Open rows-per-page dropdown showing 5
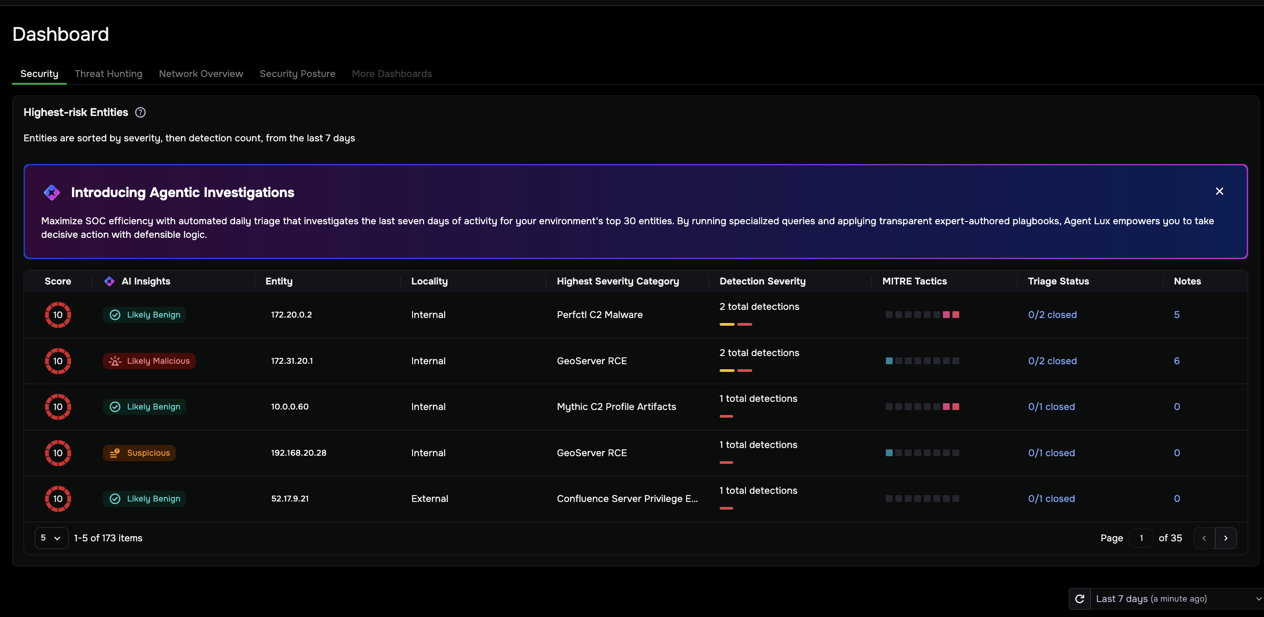This screenshot has width=1264, height=617. 52,538
